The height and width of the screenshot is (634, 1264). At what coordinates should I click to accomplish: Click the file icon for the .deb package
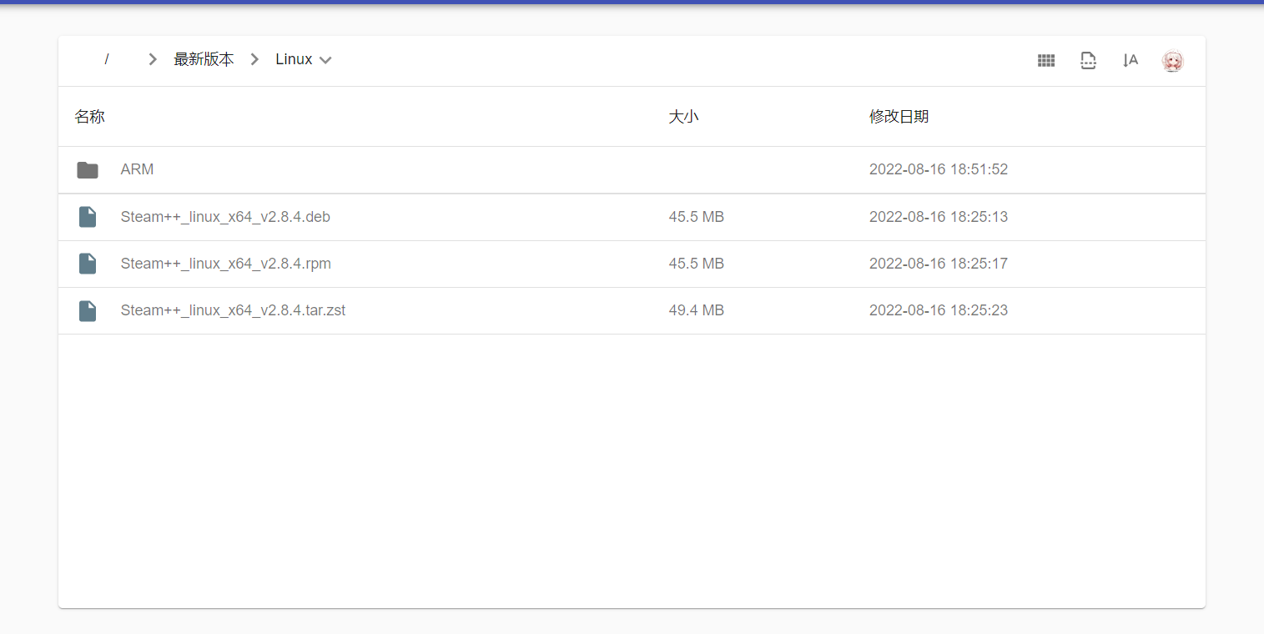coord(88,217)
